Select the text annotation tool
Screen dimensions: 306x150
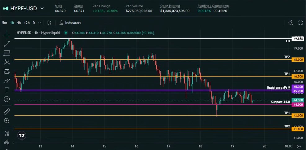coord(7,90)
